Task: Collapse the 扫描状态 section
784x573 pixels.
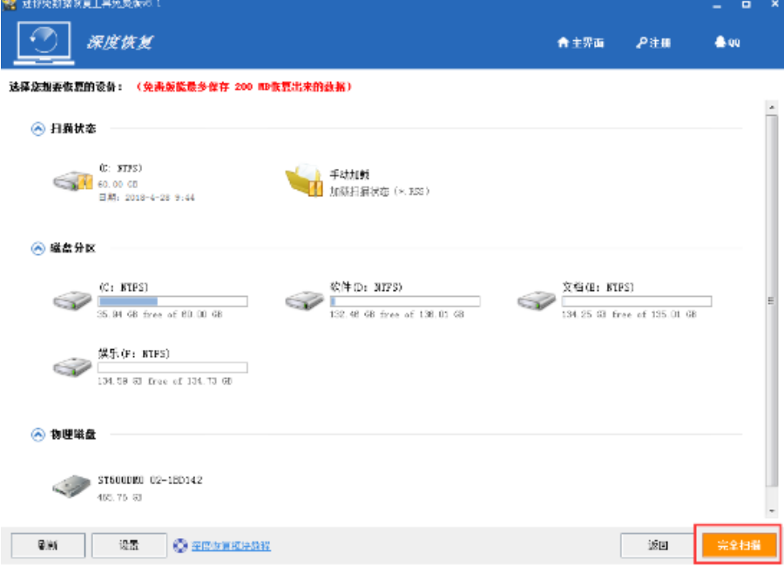Action: point(37,129)
